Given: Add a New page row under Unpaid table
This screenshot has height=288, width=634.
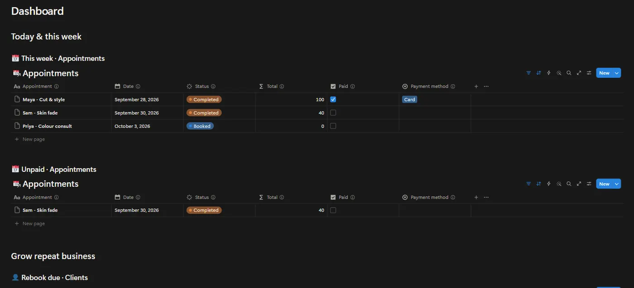Looking at the screenshot, I should tap(30, 223).
